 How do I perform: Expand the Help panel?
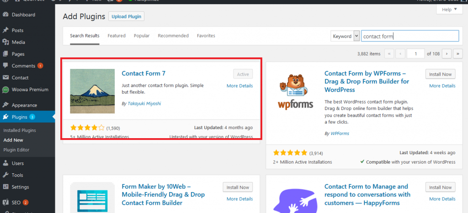click(449, 10)
